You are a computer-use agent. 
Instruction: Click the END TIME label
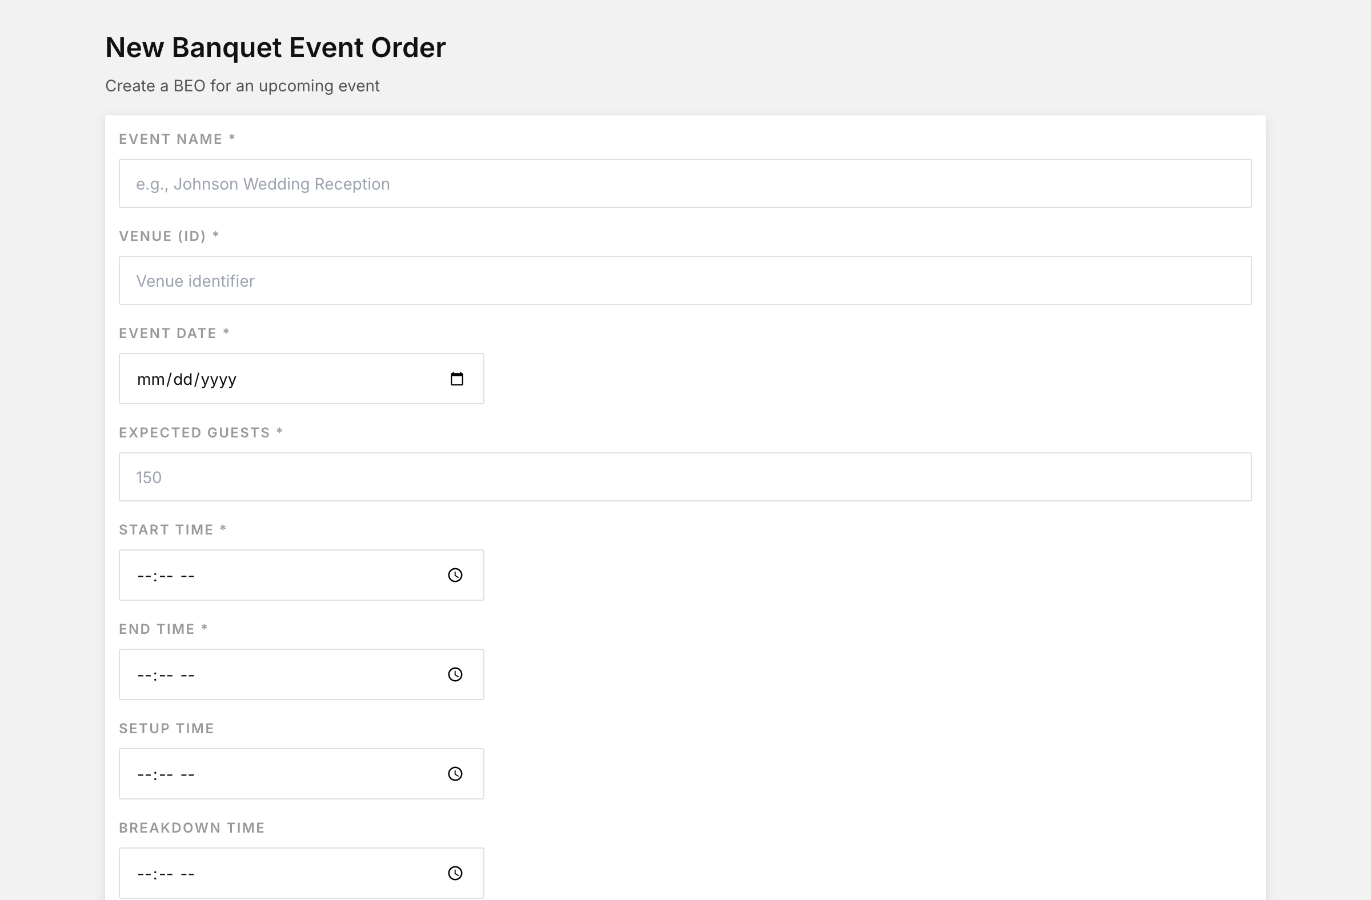tap(163, 629)
